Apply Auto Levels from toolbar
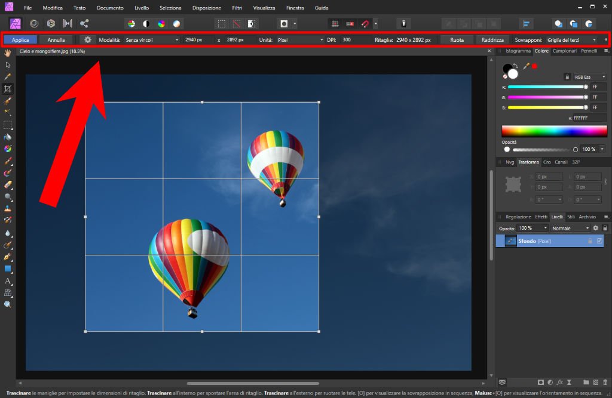612x398 pixels. 131,24
